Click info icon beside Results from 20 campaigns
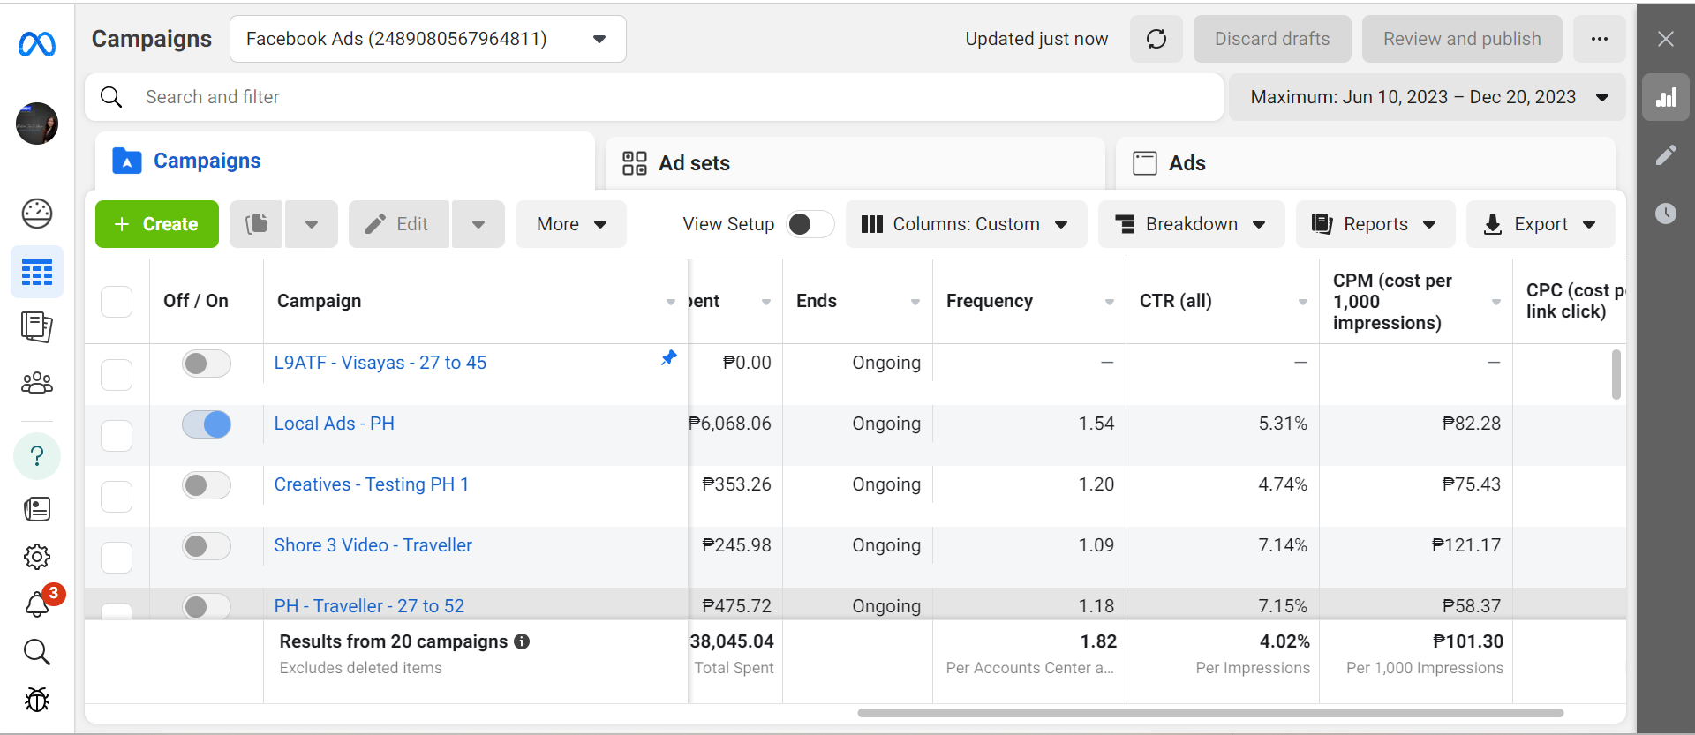 click(522, 641)
